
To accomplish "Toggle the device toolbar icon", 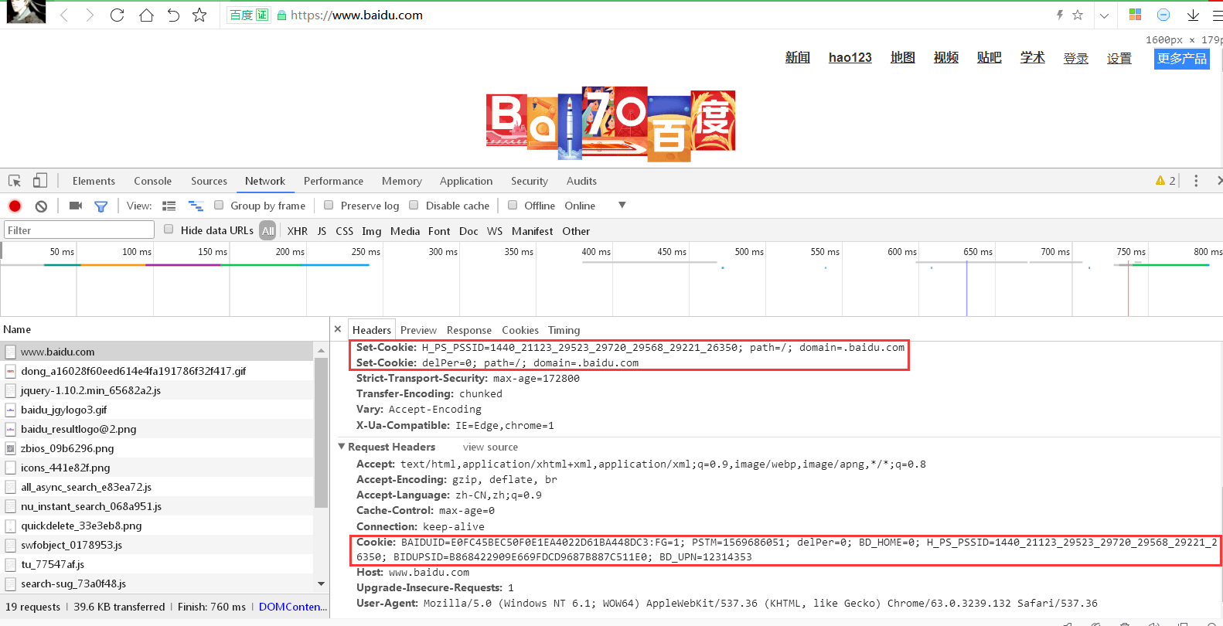I will tap(40, 180).
